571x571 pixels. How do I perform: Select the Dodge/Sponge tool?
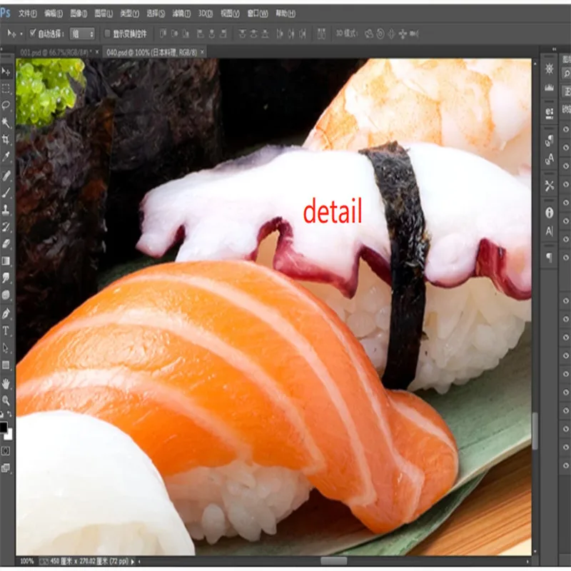click(x=6, y=295)
